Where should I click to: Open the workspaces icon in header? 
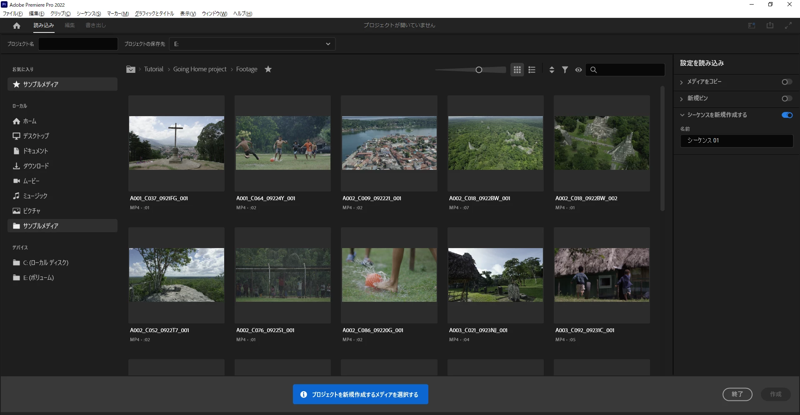tap(752, 25)
